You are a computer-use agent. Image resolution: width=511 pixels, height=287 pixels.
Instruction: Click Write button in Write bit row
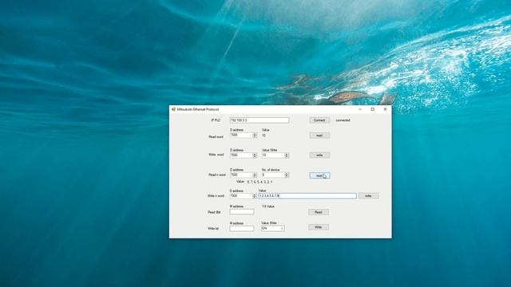coord(319,227)
